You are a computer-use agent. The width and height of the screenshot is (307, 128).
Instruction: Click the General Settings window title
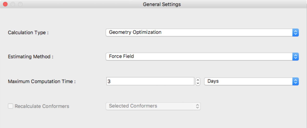pos(162,4)
